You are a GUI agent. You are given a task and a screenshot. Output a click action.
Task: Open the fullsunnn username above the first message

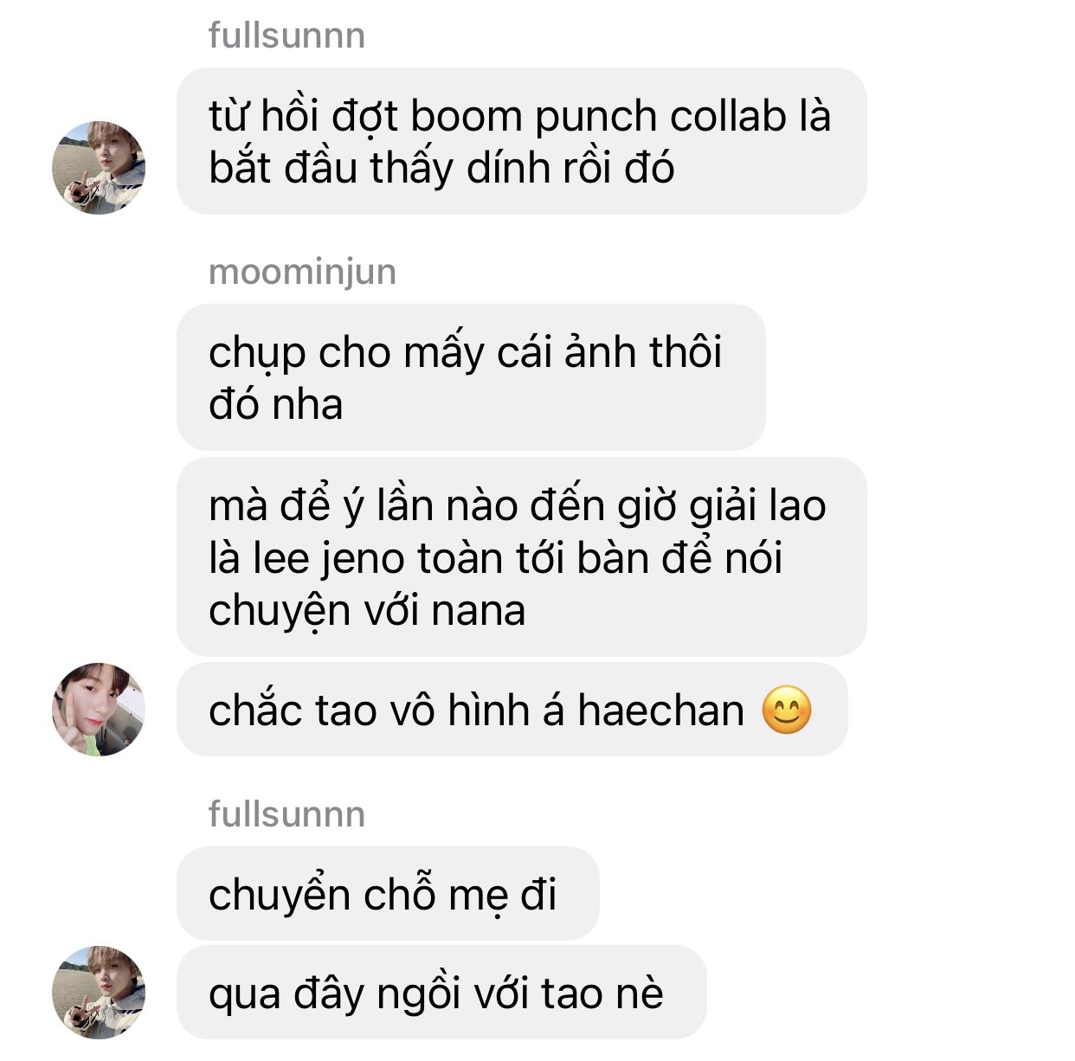(x=286, y=35)
